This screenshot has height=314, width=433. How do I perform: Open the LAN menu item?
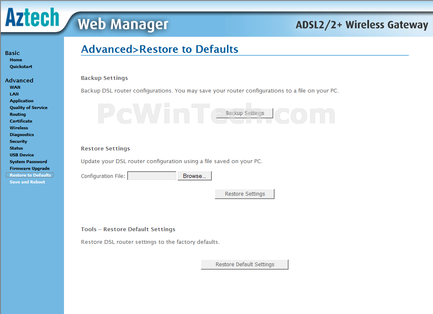[x=14, y=94]
